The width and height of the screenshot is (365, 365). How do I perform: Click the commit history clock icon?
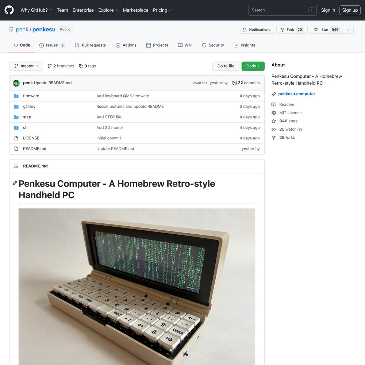[235, 83]
